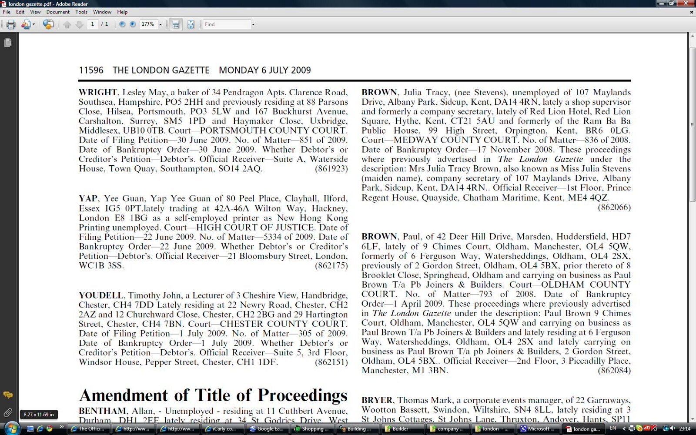Switch to Google Earth taskbar button
The height and width of the screenshot is (435, 696).
click(x=266, y=428)
